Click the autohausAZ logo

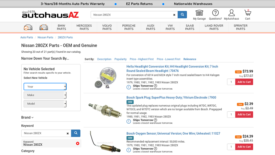pos(50,14)
